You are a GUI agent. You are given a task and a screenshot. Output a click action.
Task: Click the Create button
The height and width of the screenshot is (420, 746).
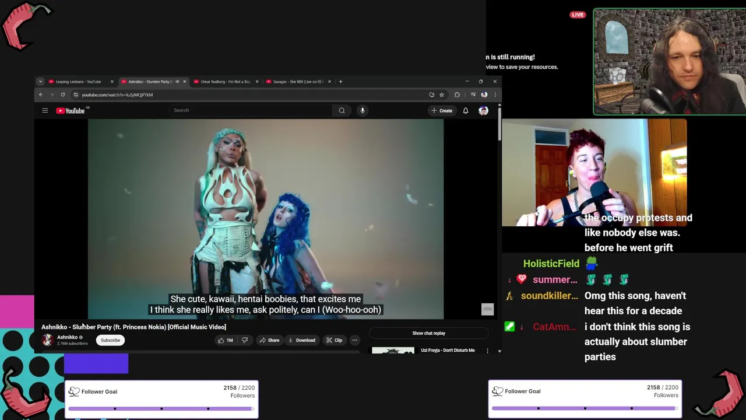click(442, 110)
